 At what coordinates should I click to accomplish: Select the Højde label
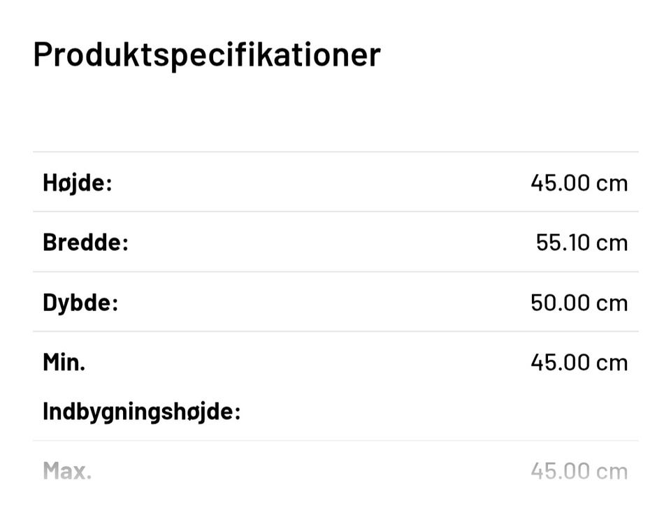click(78, 183)
